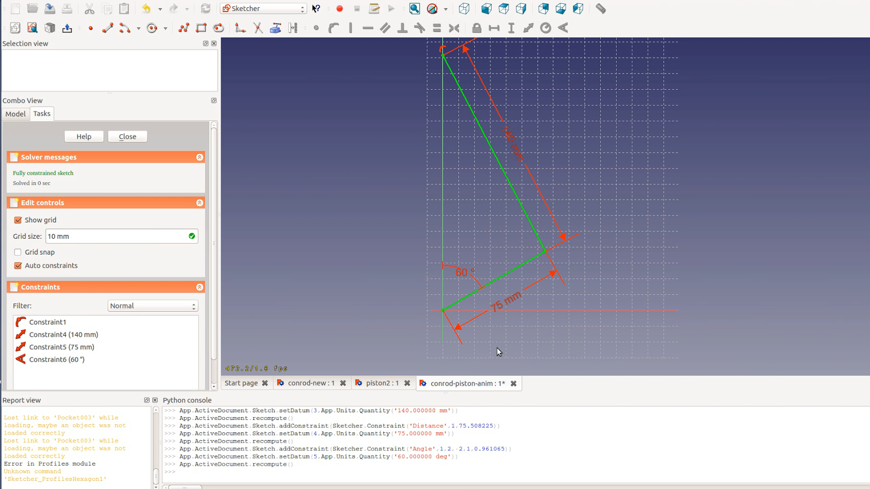Click the lock constraint icon
The image size is (870, 489).
tap(476, 28)
